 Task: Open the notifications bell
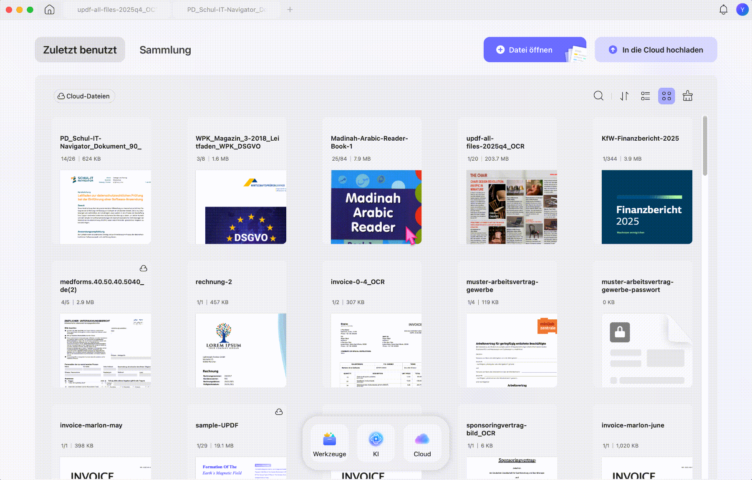723,10
